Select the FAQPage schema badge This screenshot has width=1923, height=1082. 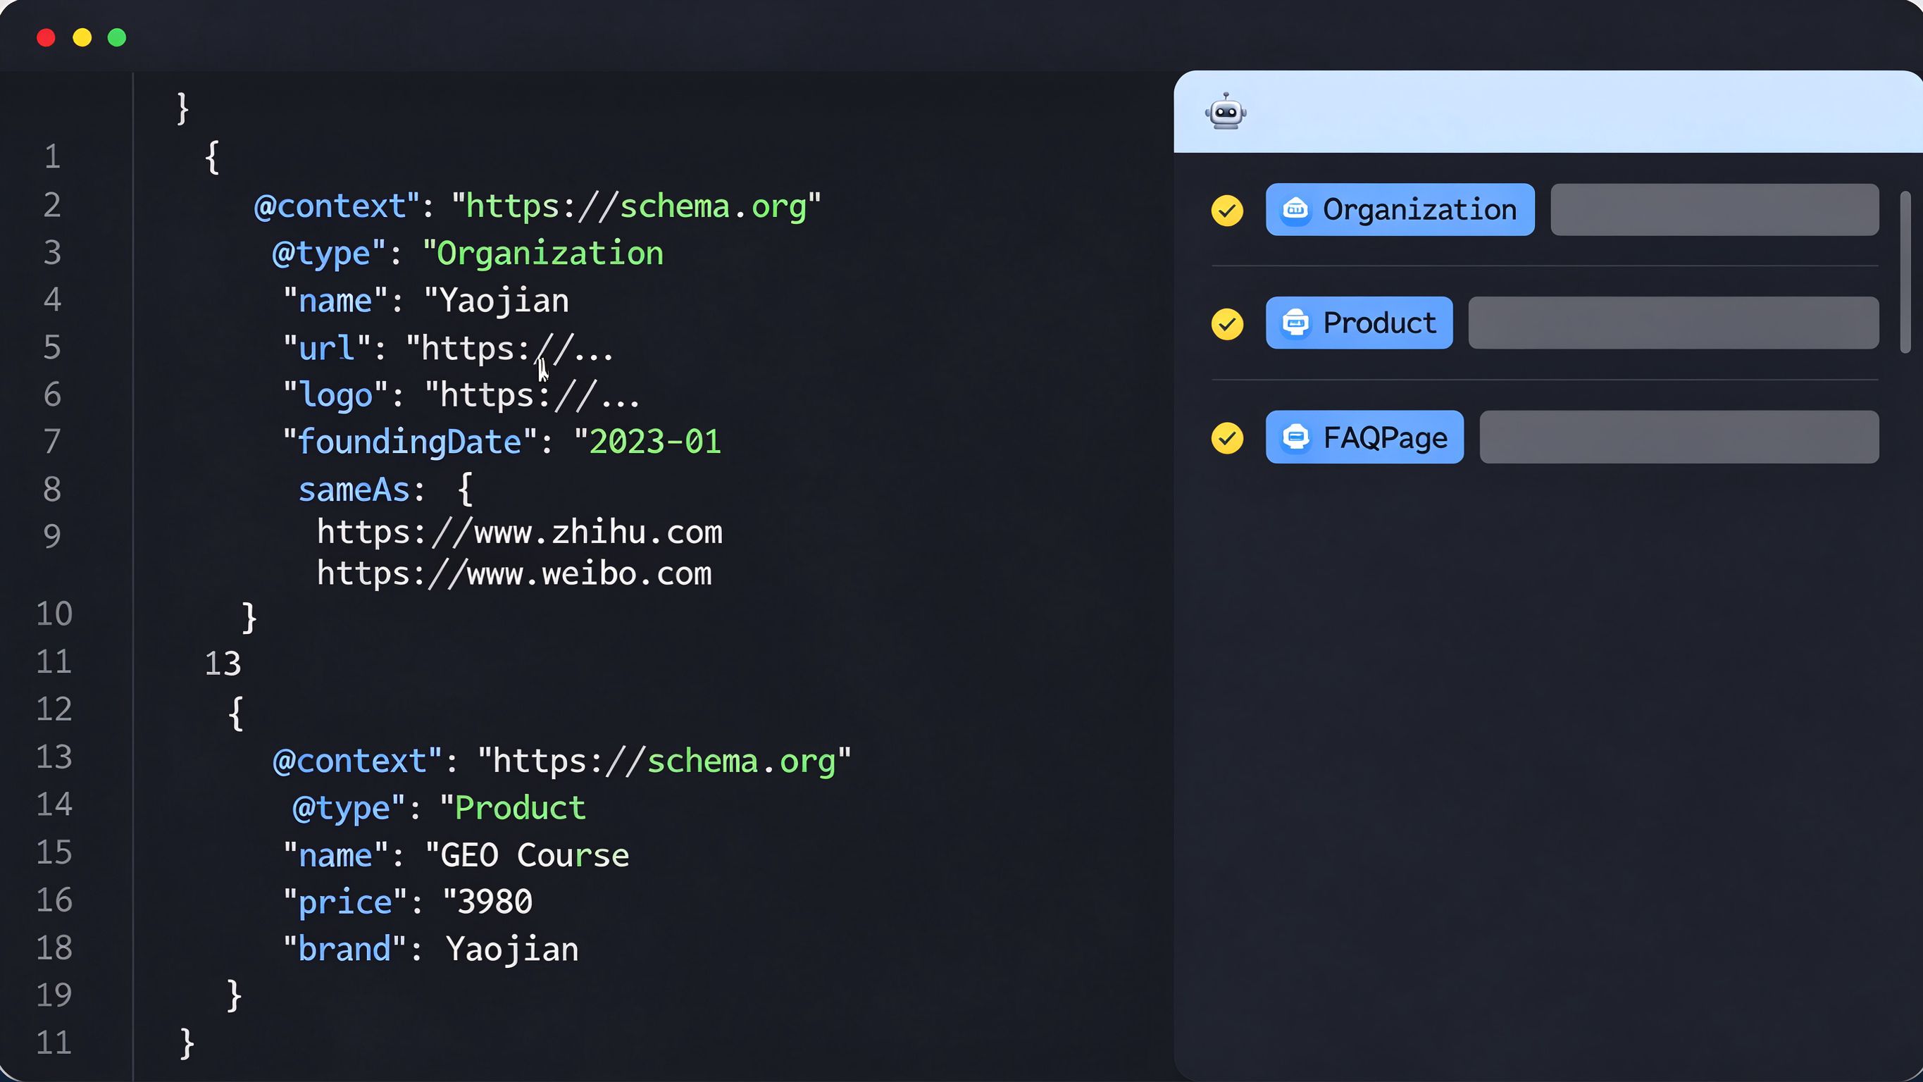coord(1364,437)
